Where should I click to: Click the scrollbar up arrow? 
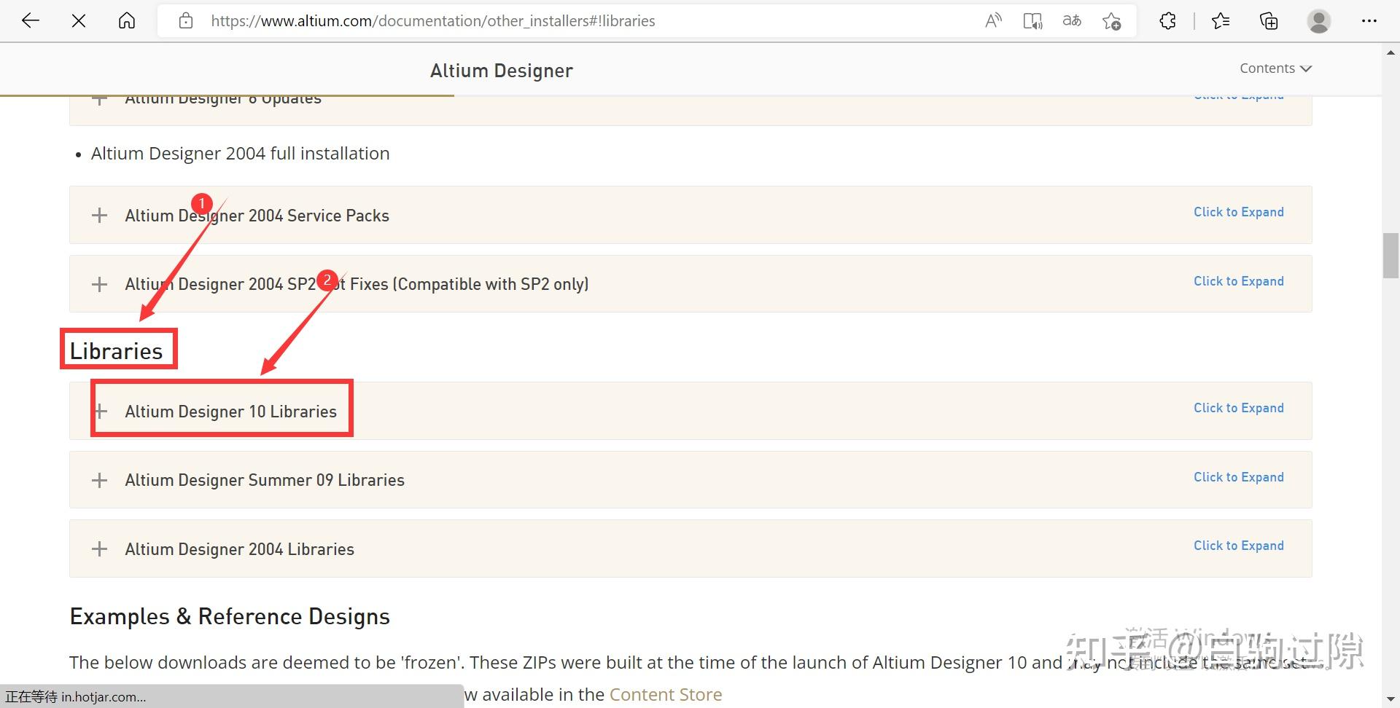1391,52
